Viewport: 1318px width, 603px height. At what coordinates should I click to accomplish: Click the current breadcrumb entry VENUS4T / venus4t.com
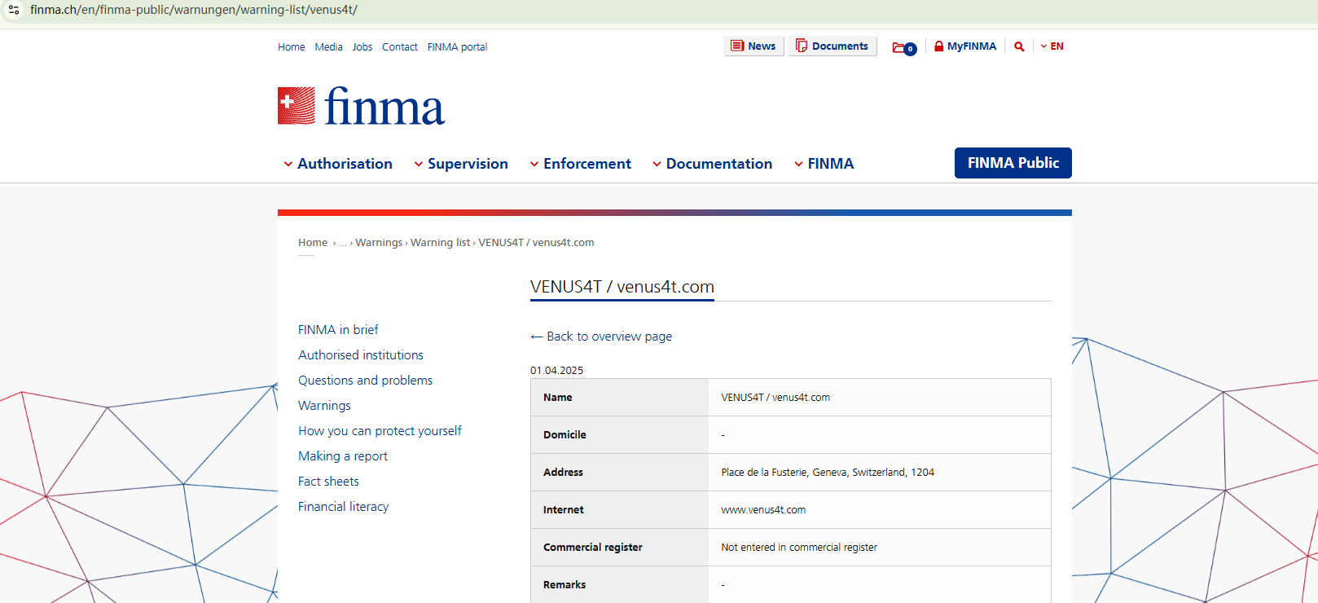point(536,243)
